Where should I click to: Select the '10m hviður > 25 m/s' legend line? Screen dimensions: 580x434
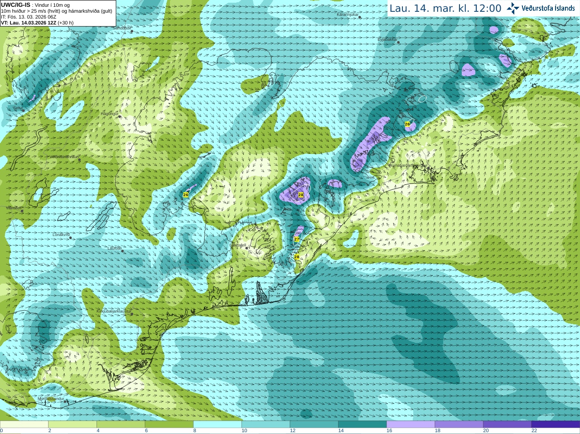pyautogui.click(x=57, y=10)
